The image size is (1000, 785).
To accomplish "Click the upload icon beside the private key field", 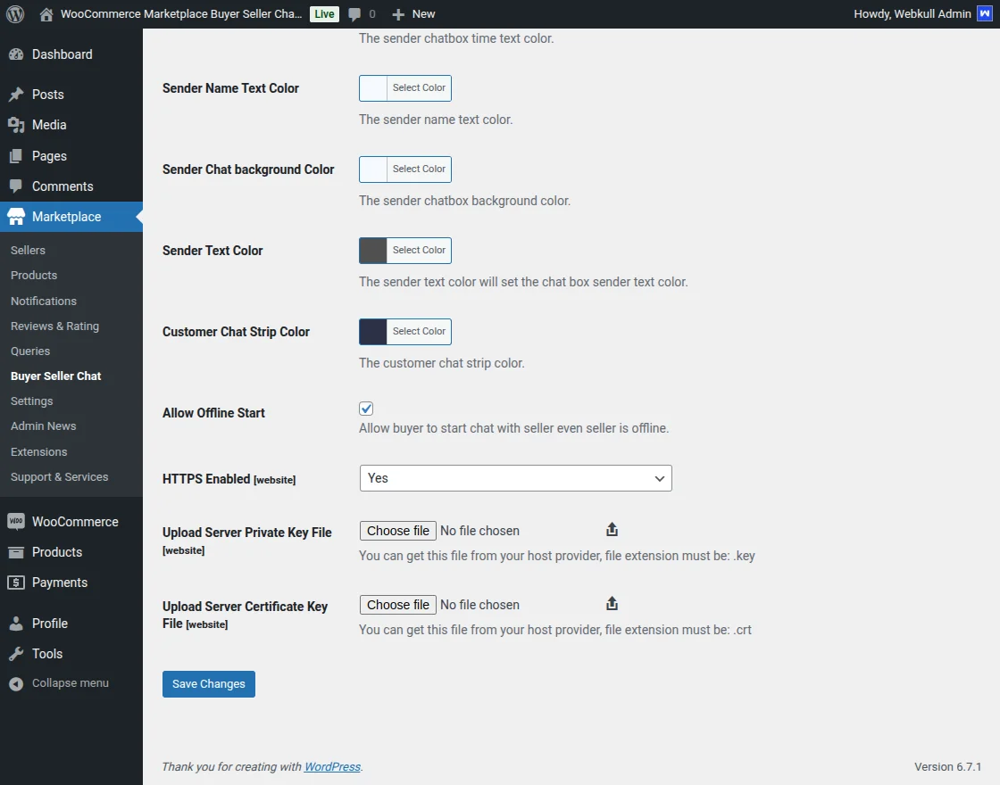I will coord(612,528).
